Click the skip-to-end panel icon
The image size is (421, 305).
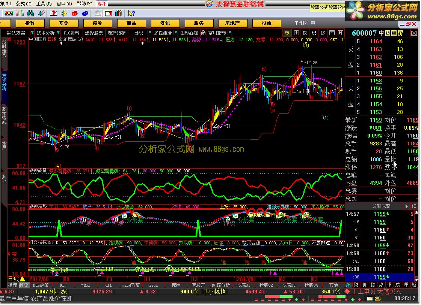(341, 33)
